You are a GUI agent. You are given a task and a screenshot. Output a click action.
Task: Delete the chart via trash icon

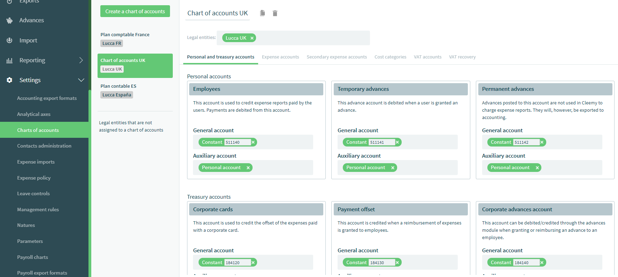coord(275,13)
